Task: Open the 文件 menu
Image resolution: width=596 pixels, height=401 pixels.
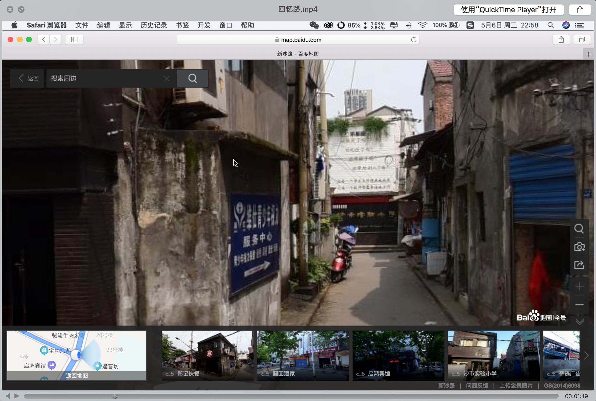Action: pyautogui.click(x=82, y=25)
